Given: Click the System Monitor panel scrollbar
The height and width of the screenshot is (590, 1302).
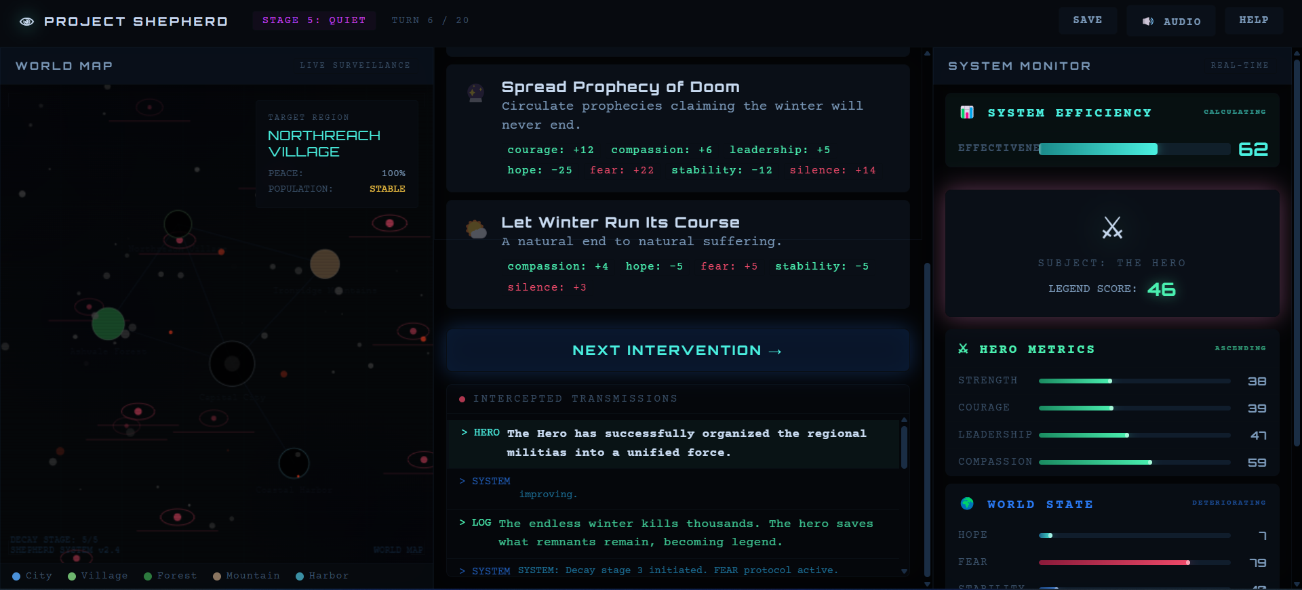Looking at the screenshot, I should (1297, 254).
